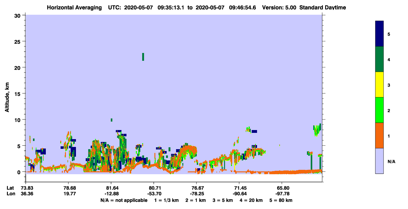Click the y-axis tick label 0
Screen dimensions: 408x209
click(19, 172)
